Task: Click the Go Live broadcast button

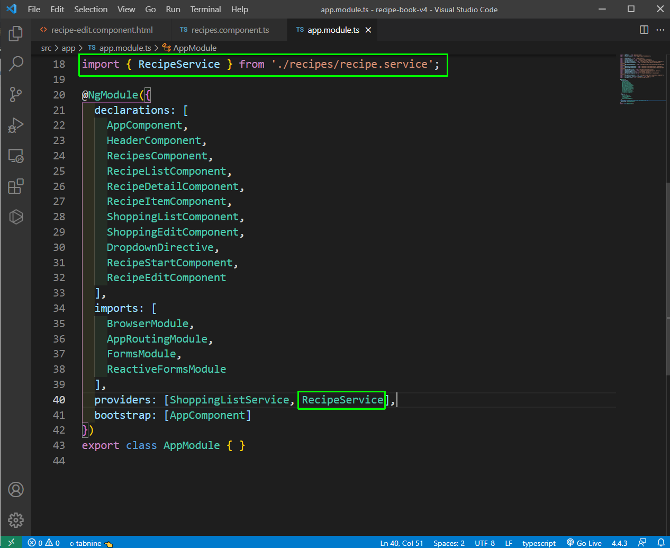Action: (584, 543)
